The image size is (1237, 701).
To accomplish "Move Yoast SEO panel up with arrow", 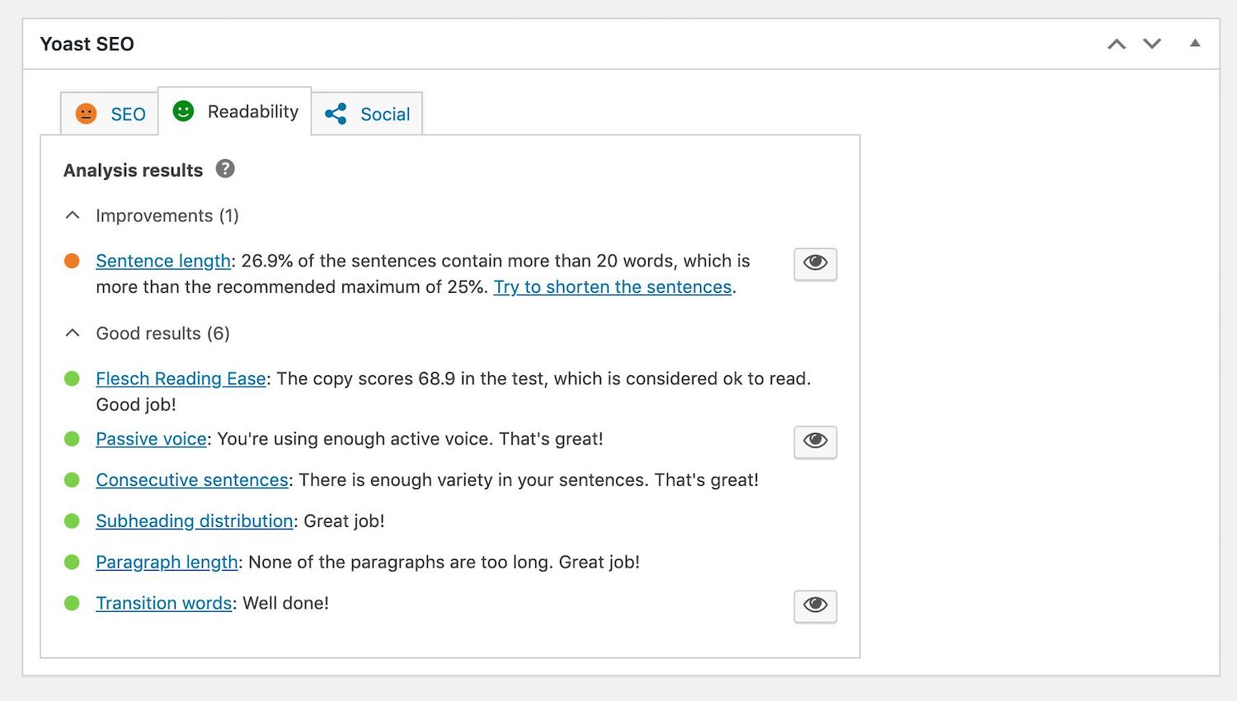I will point(1117,44).
